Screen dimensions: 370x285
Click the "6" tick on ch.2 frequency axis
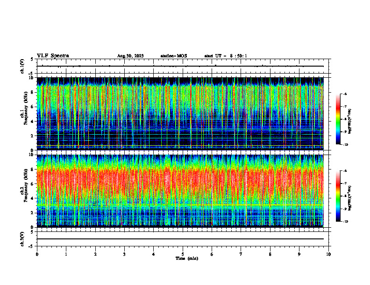coord(32,184)
